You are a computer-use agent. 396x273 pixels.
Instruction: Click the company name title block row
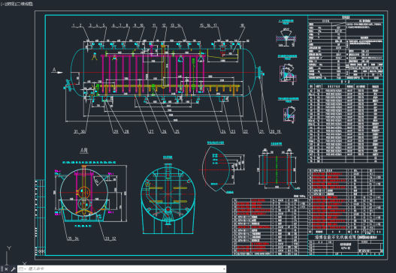346,238
